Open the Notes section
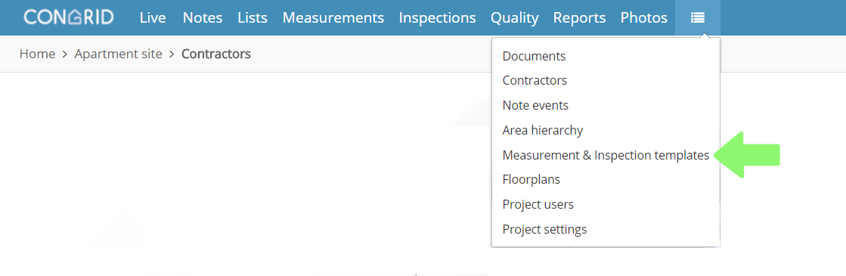This screenshot has width=846, height=276. click(x=203, y=18)
